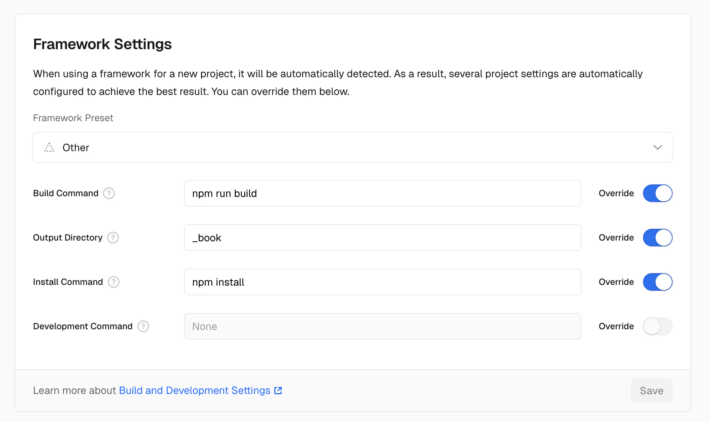
Task: Switch off the Install Command override
Action: coord(657,282)
